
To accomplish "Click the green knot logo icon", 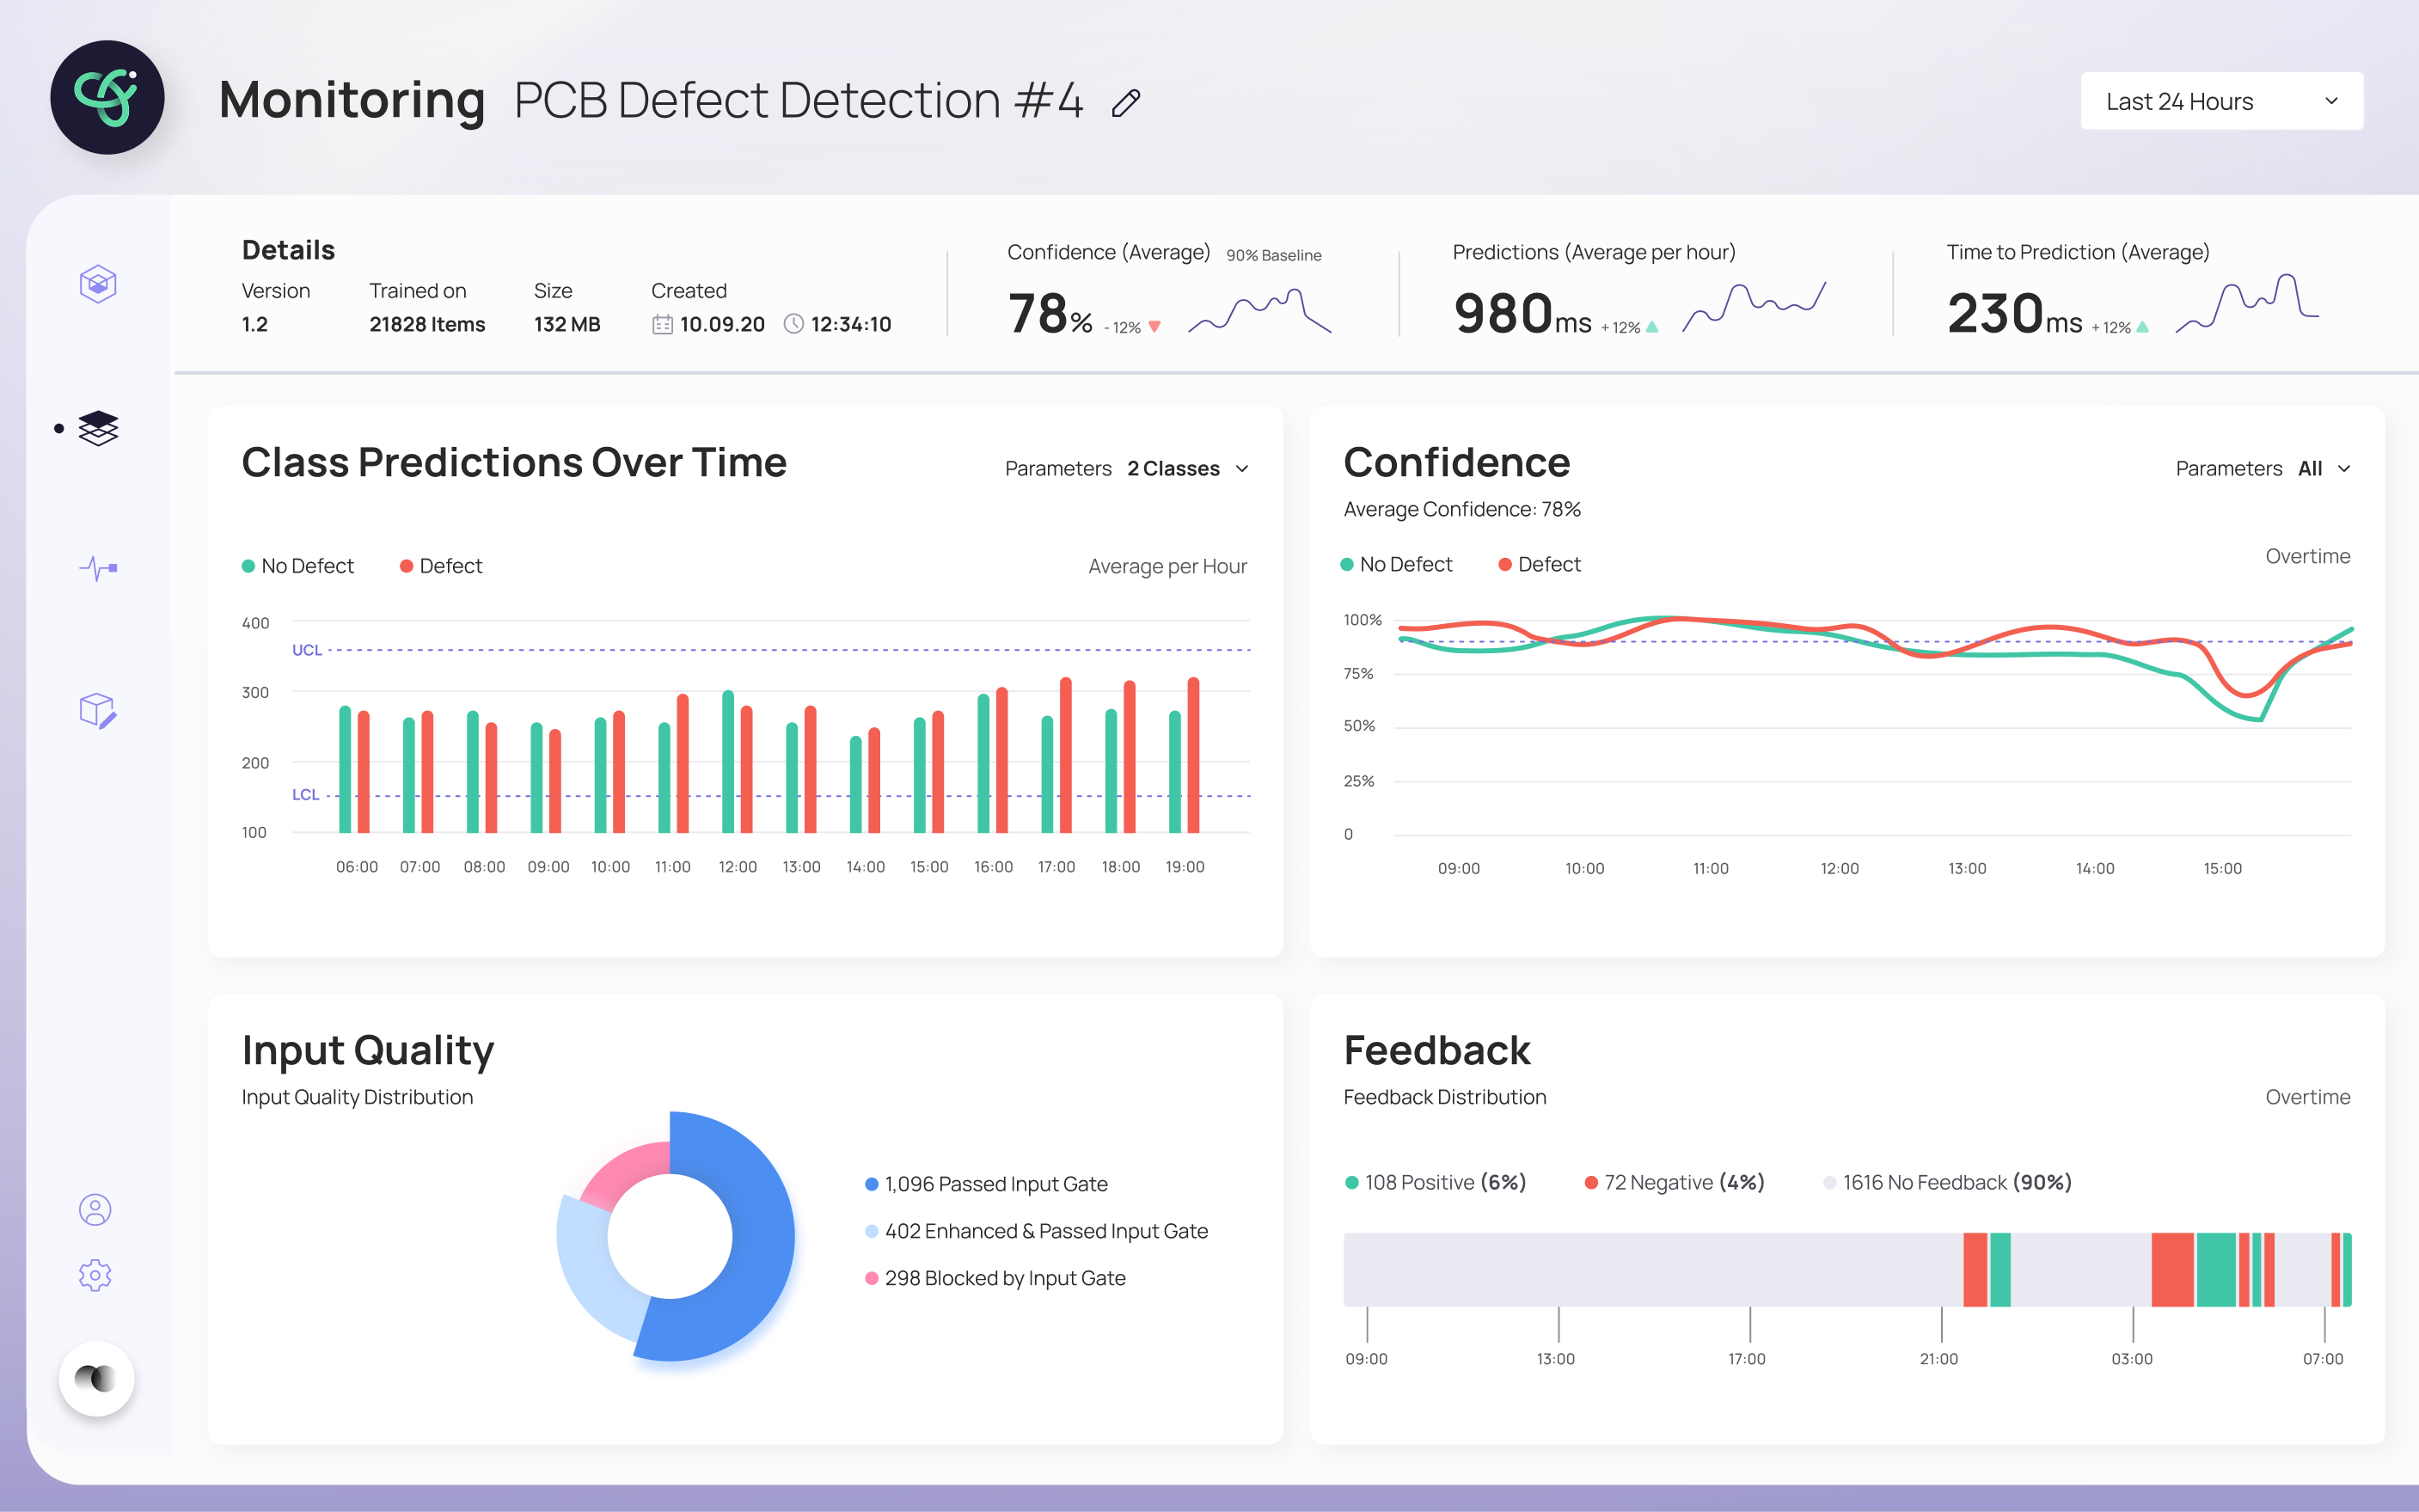I will tap(107, 97).
